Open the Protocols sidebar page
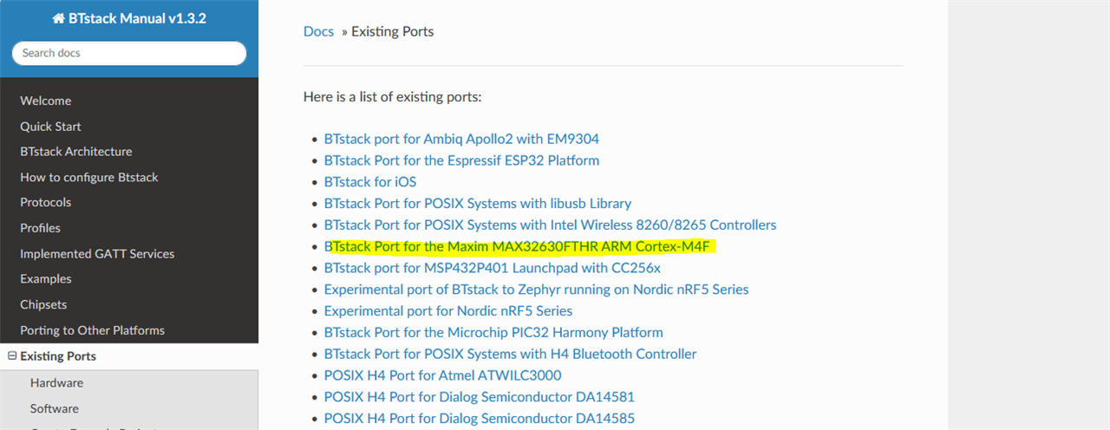Image resolution: width=1110 pixels, height=430 pixels. pyautogui.click(x=46, y=202)
